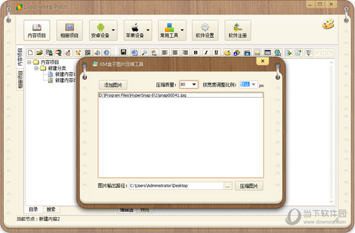Switch to the 搜索 bottom tab
Image resolution: width=355 pixels, height=233 pixels.
51,209
